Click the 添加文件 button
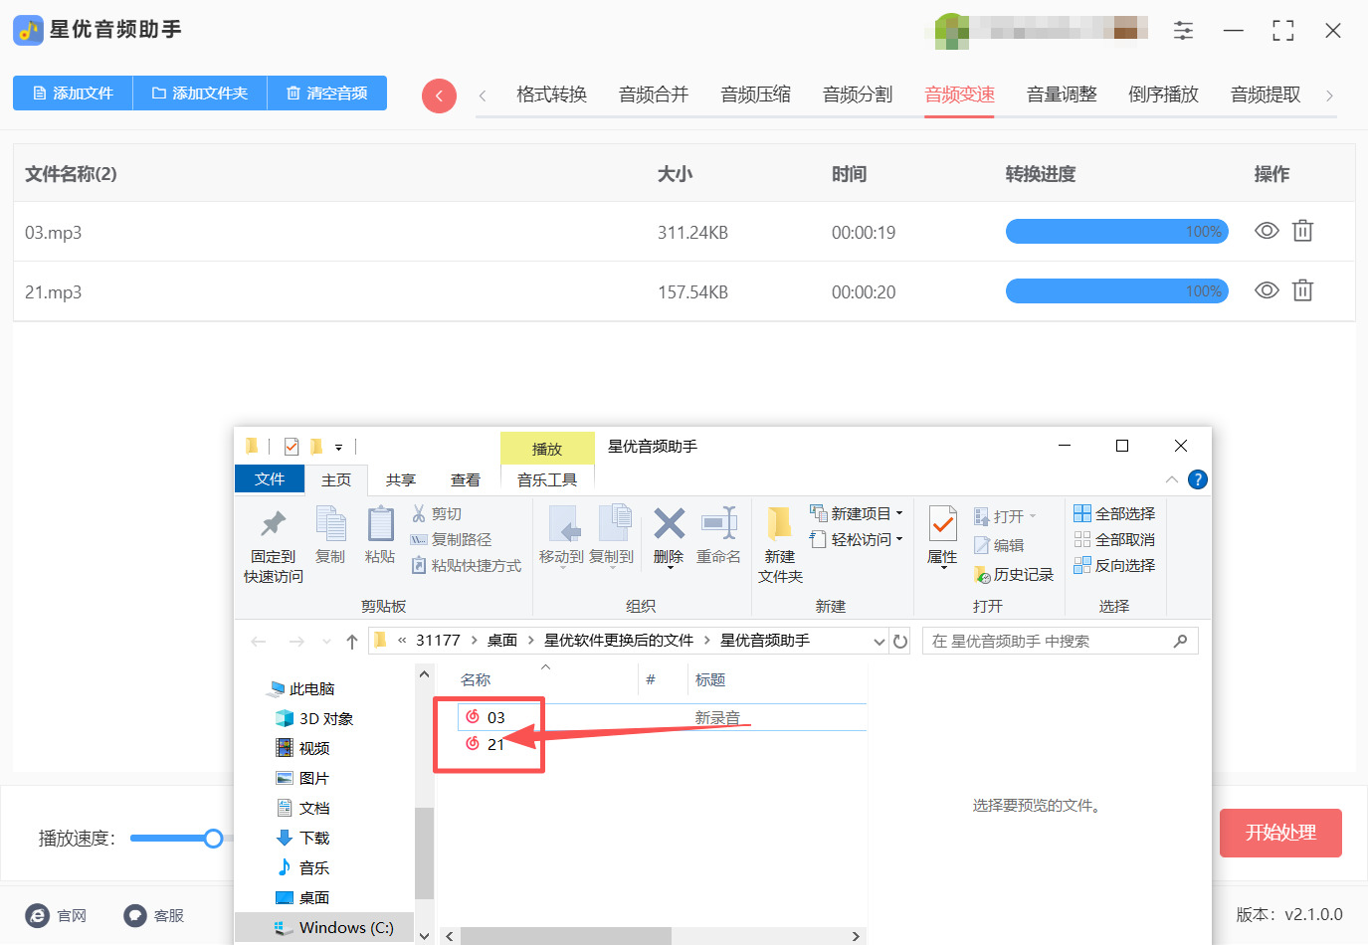The image size is (1368, 945). tap(73, 93)
